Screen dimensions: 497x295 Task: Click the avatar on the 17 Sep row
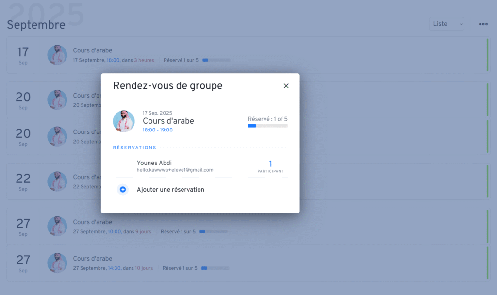point(57,55)
